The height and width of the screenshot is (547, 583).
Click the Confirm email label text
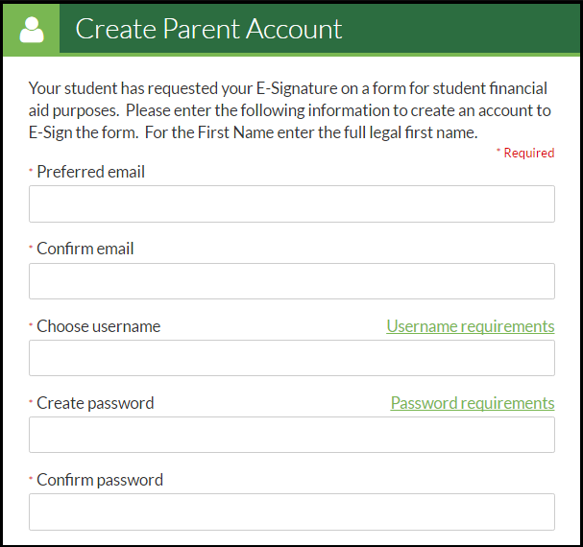pos(85,249)
